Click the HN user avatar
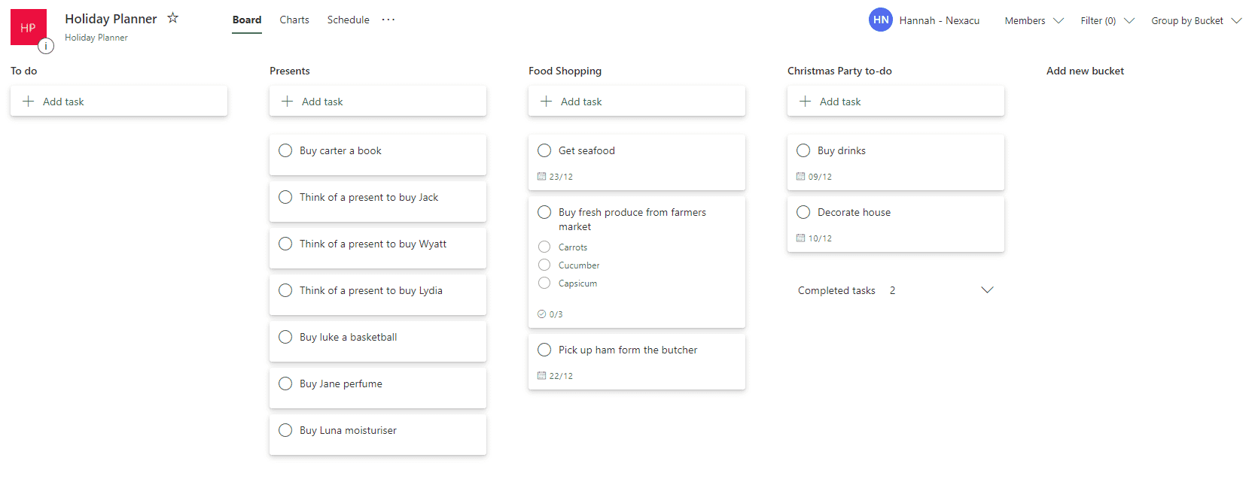 (x=880, y=20)
